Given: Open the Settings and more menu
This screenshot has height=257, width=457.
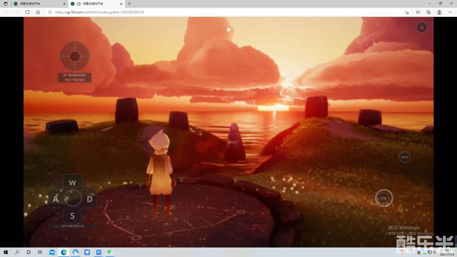Looking at the screenshot, I should pyautogui.click(x=450, y=12).
